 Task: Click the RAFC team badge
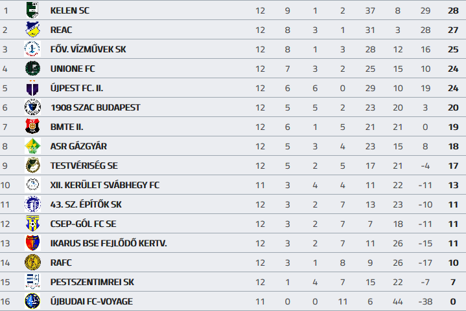pos(32,263)
